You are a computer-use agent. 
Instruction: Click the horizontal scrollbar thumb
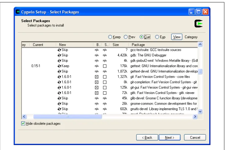pos(68,117)
